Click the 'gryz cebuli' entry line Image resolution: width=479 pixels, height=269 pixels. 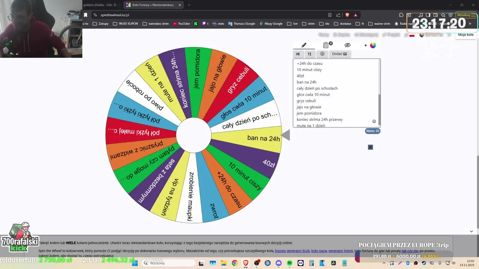coord(306,101)
